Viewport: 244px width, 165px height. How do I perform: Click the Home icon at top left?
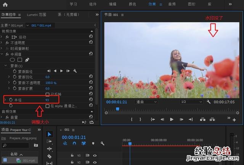5,4
